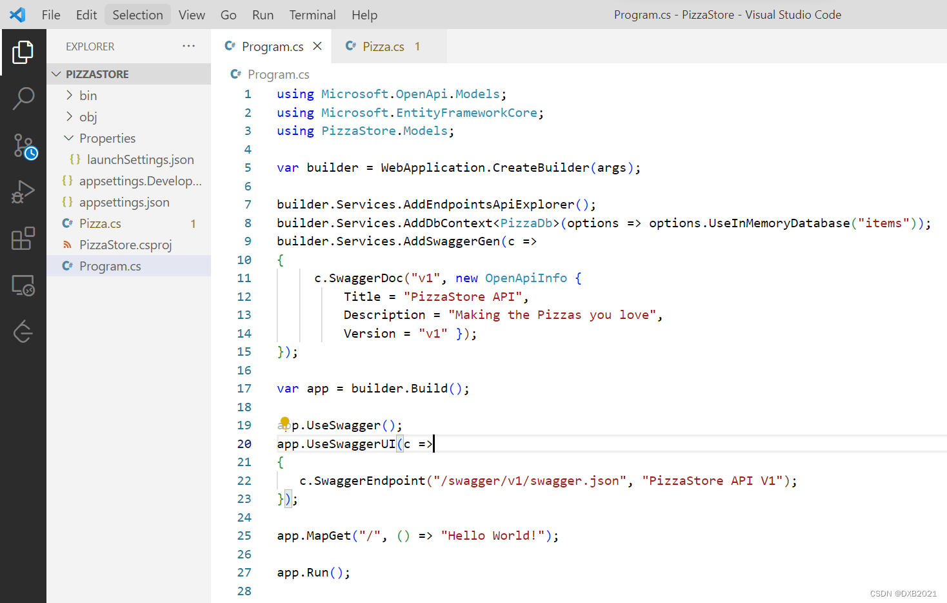Click builder.Build() on line 17
The image size is (947, 603).
click(406, 389)
